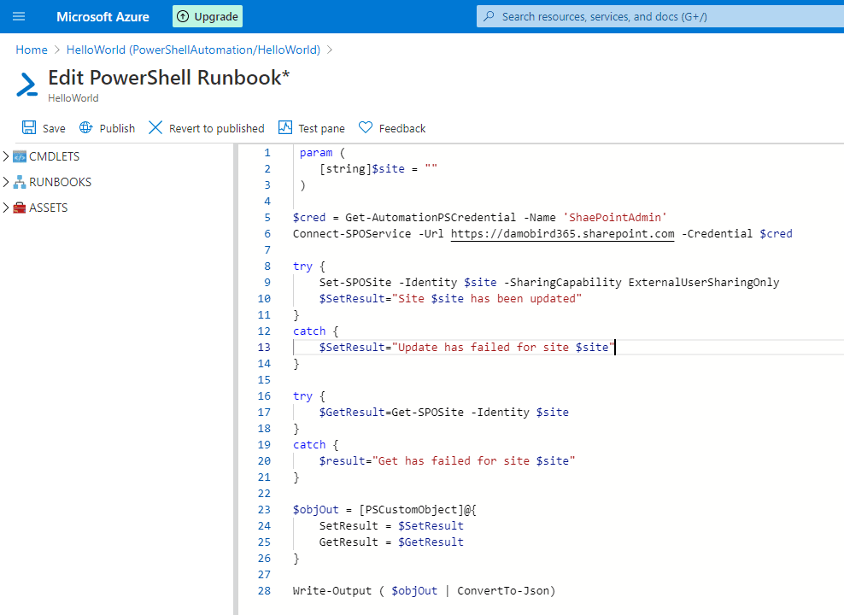Select the RUNBOOKS tree label

pos(60,182)
